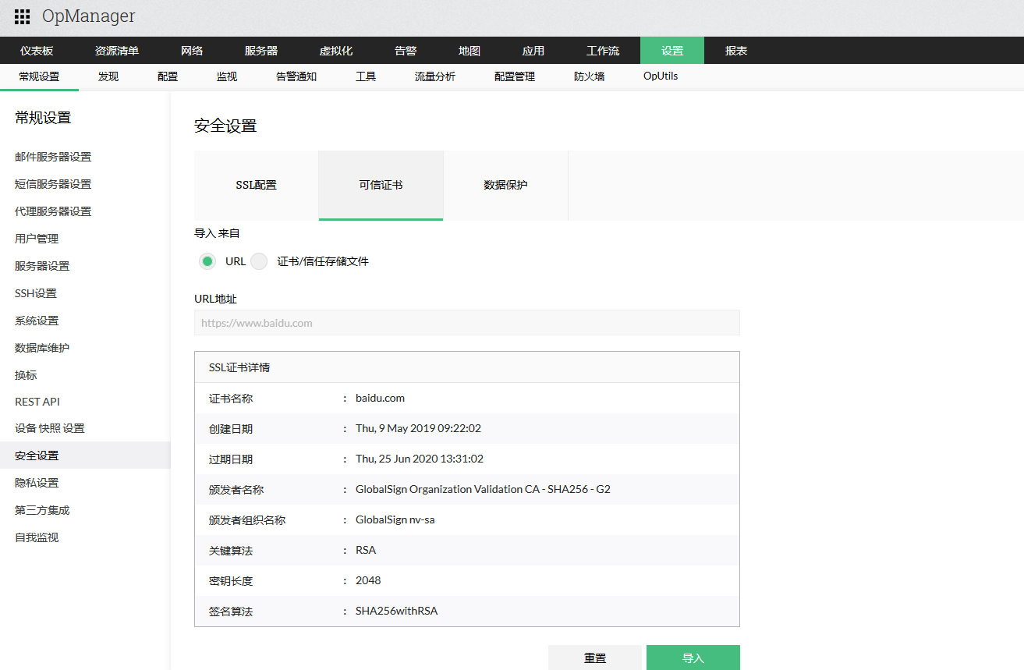
Task: Open the 设置 menu in top navigation
Action: [671, 50]
